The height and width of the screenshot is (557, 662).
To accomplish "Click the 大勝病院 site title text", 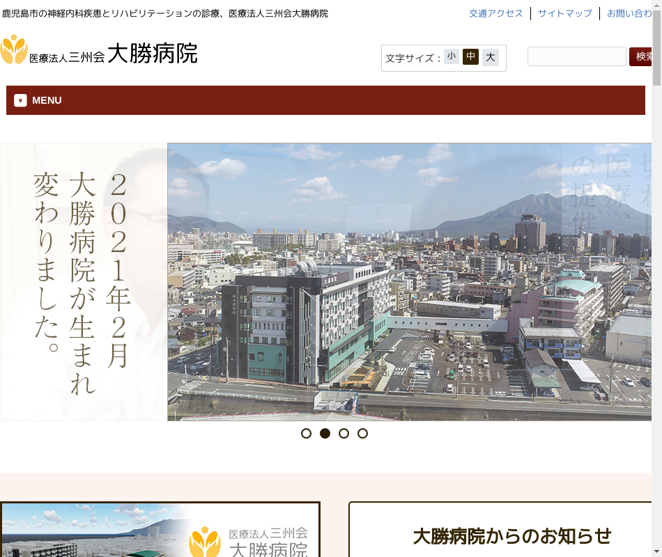I will tap(152, 53).
